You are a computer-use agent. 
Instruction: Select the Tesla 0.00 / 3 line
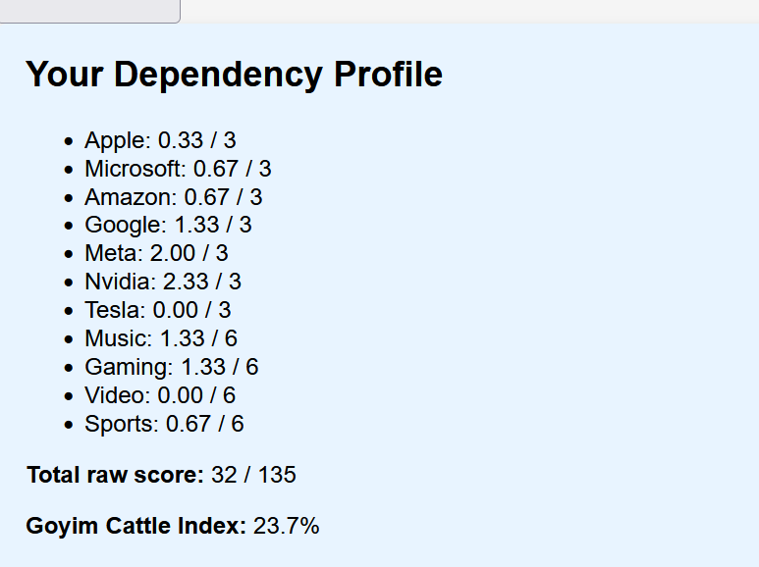(157, 311)
